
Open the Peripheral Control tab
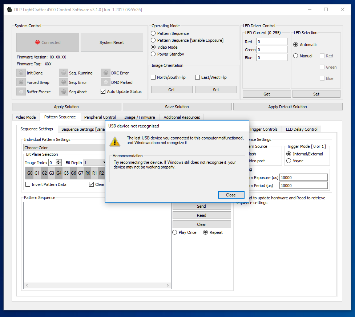point(100,117)
